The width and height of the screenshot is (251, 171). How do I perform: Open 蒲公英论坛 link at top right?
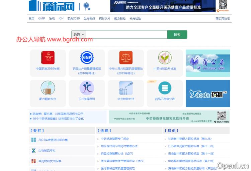point(223,18)
